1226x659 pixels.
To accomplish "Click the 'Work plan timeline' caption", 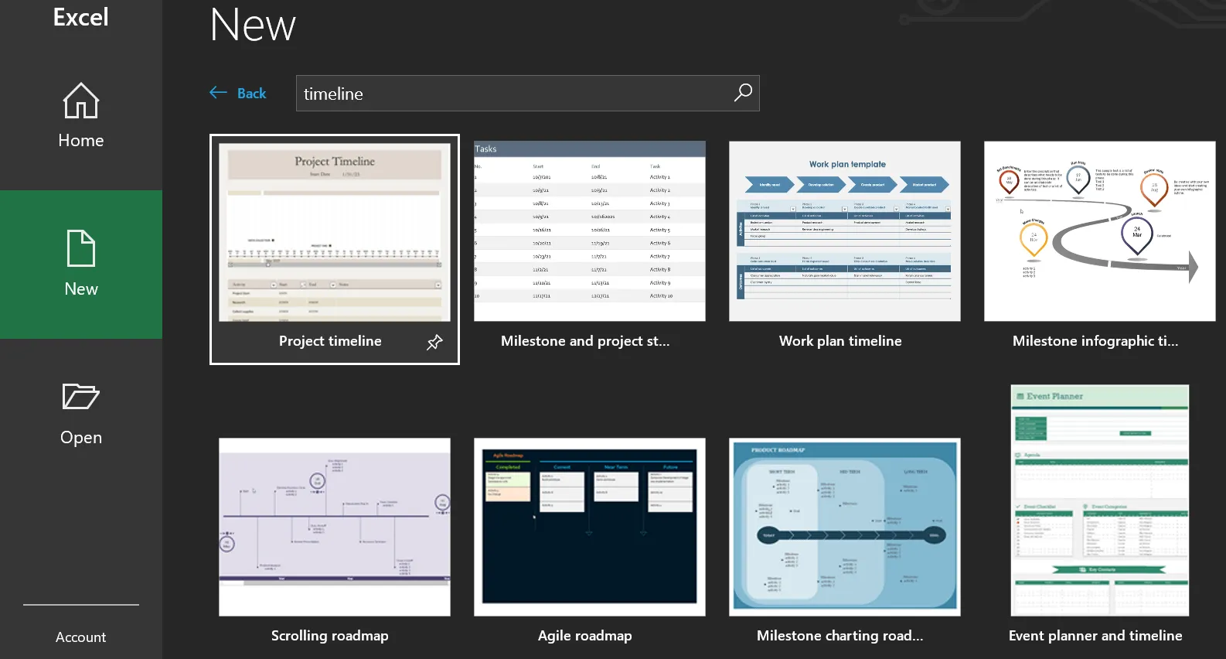I will [840, 341].
